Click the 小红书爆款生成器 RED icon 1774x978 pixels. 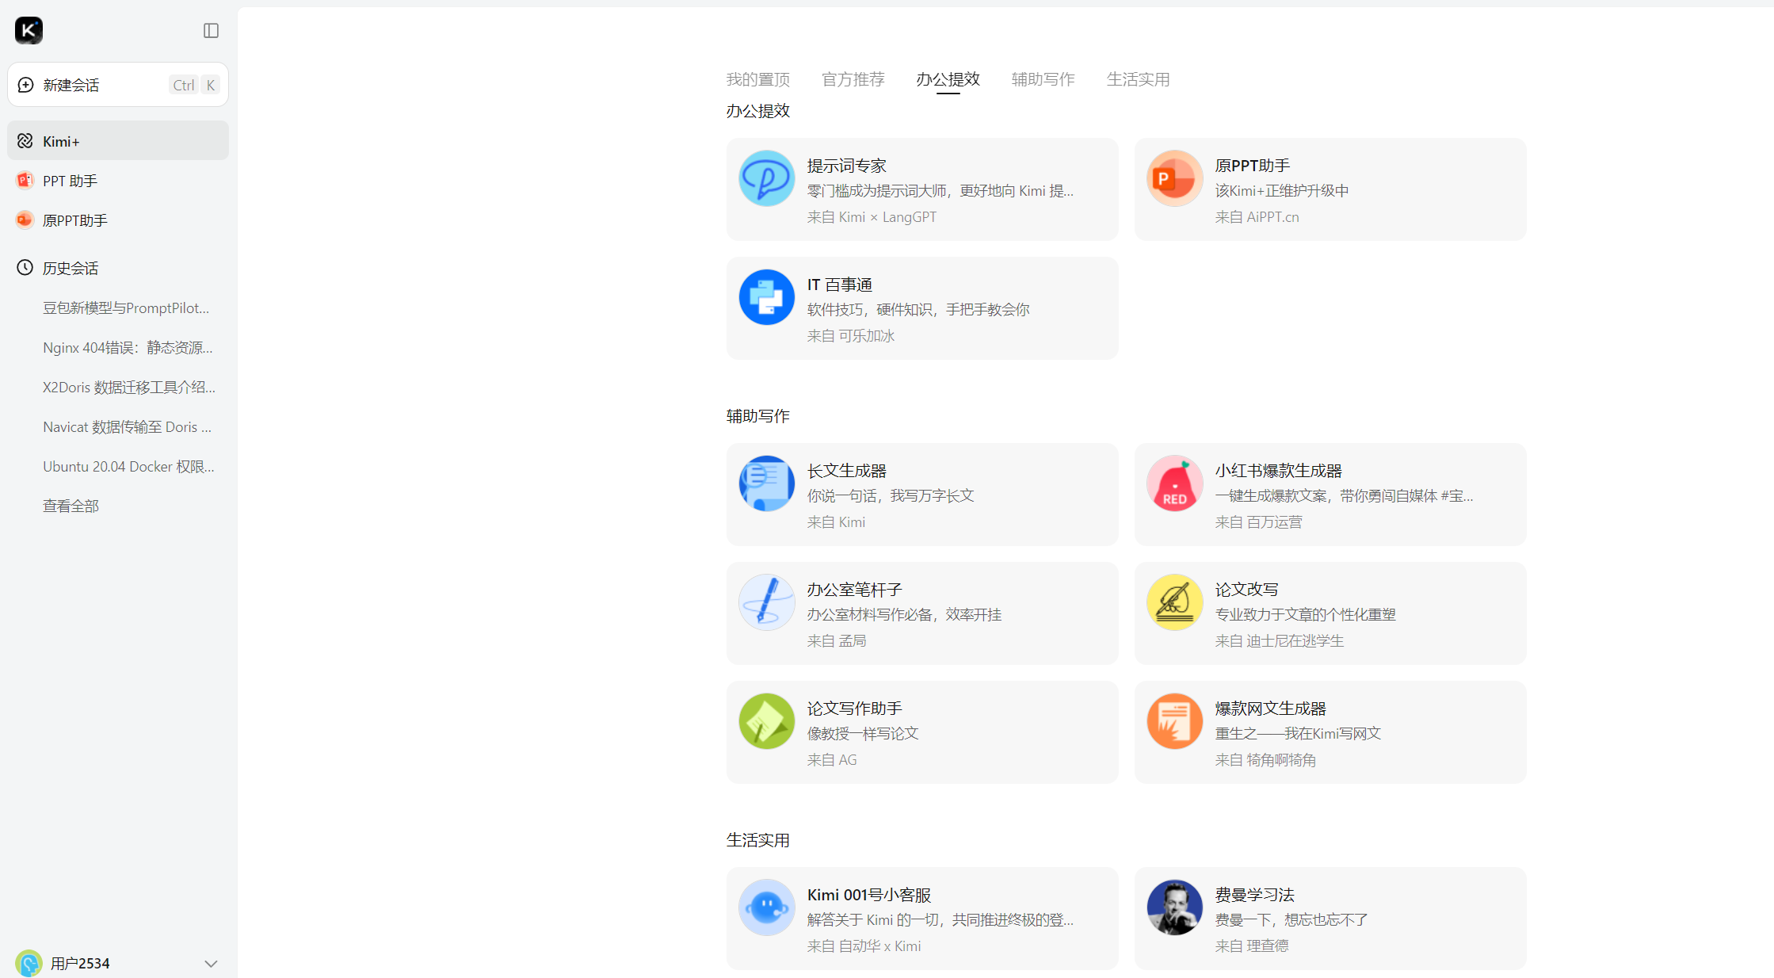(x=1174, y=483)
